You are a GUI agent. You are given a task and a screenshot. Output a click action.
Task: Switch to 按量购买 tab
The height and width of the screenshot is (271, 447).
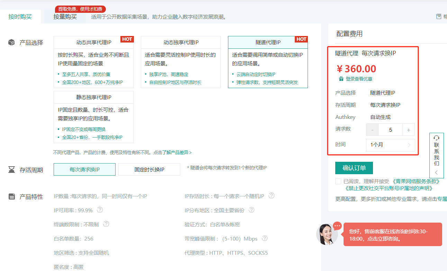point(65,17)
